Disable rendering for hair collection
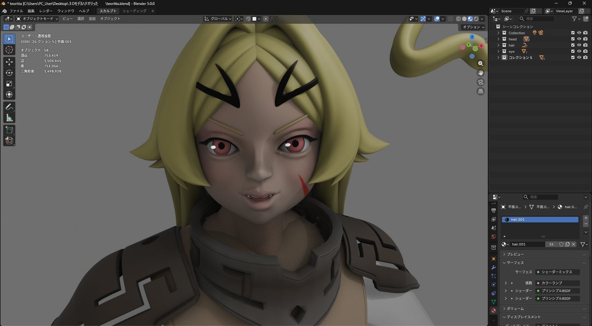592x326 pixels. [x=585, y=45]
